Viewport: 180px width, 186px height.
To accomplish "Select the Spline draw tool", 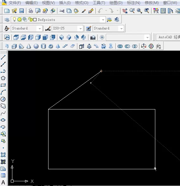I will [x=3, y=113].
